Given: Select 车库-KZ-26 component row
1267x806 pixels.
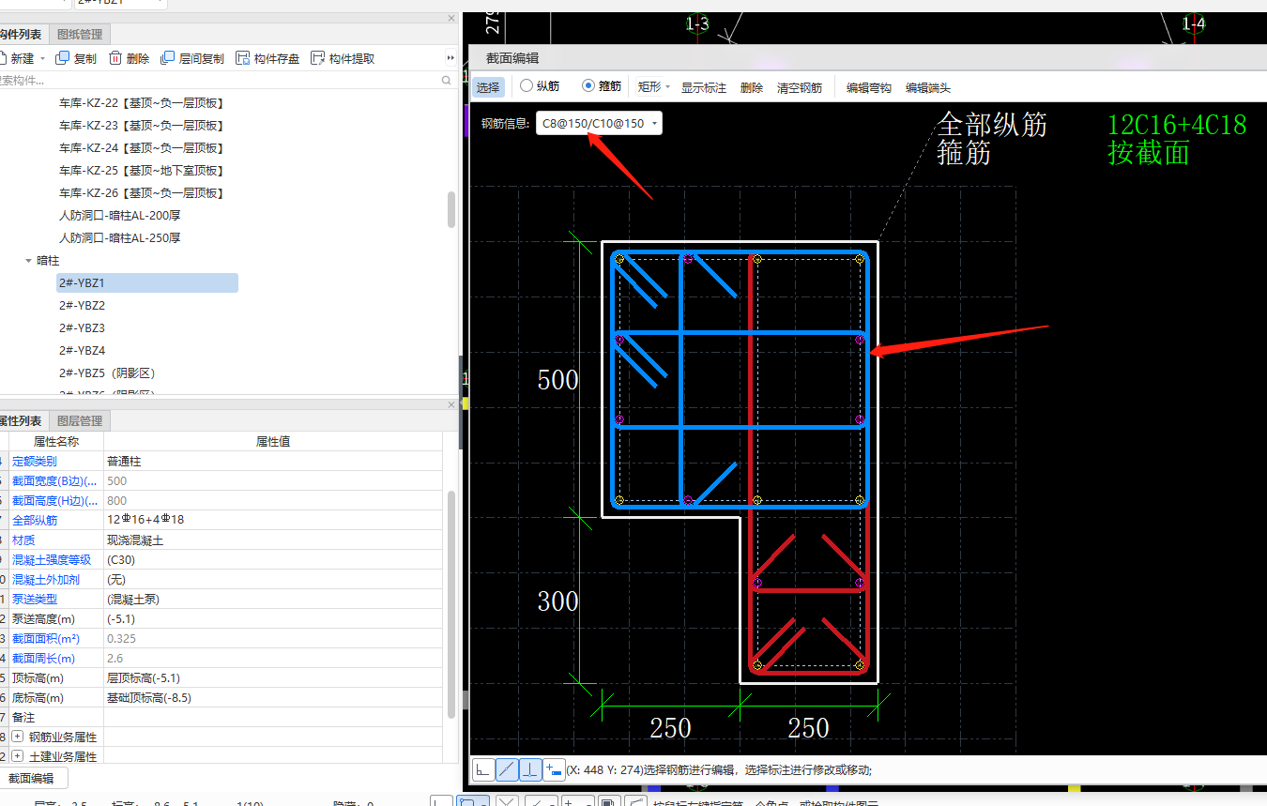Looking at the screenshot, I should click(141, 192).
